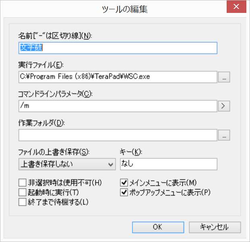Click the 名前 field containing 文字数
The height and width of the screenshot is (242, 250).
point(118,48)
